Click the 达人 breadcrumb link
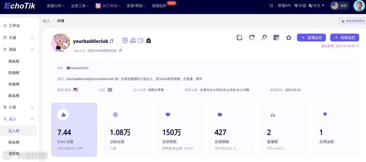This screenshot has width=366, height=162. (46, 21)
